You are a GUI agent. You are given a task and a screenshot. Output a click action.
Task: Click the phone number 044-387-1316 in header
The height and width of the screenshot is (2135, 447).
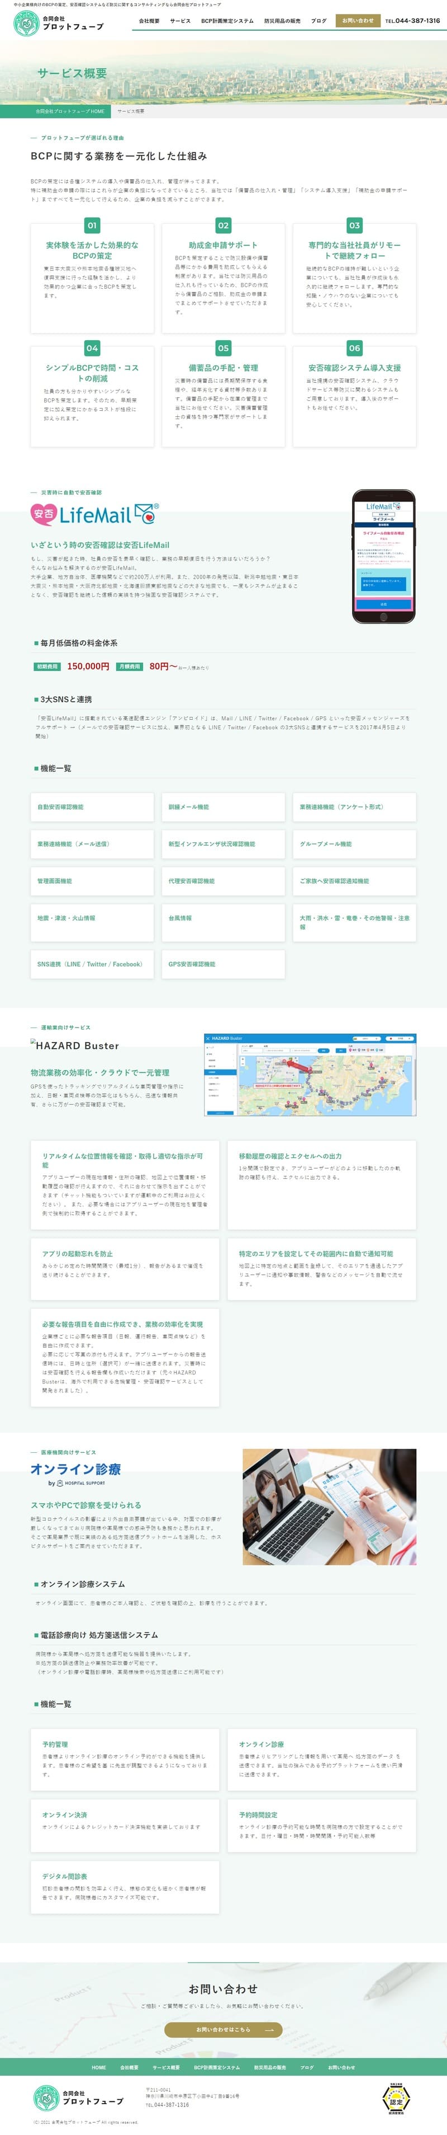(x=413, y=21)
